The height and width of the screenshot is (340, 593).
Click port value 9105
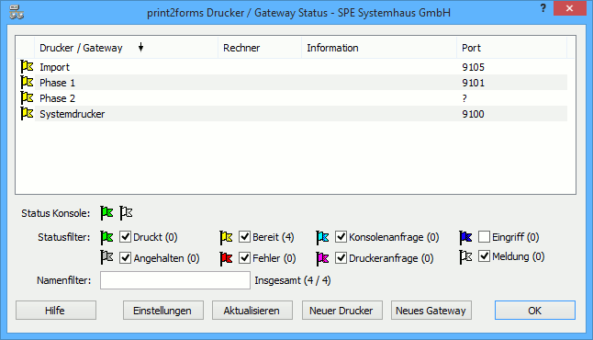(473, 67)
